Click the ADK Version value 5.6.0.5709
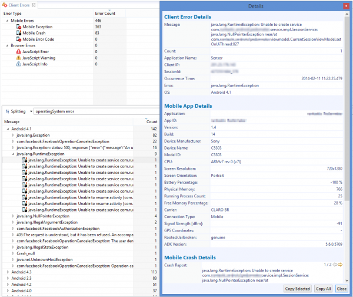 [334, 244]
